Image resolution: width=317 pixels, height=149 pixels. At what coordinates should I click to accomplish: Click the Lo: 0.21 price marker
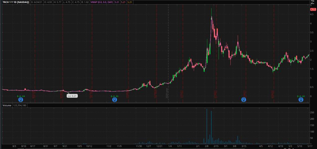72,96
